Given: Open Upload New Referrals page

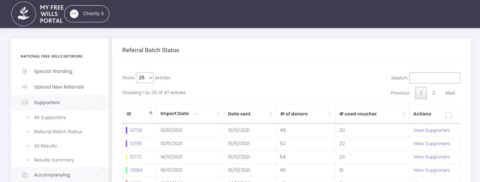Looking at the screenshot, I should 59,87.
